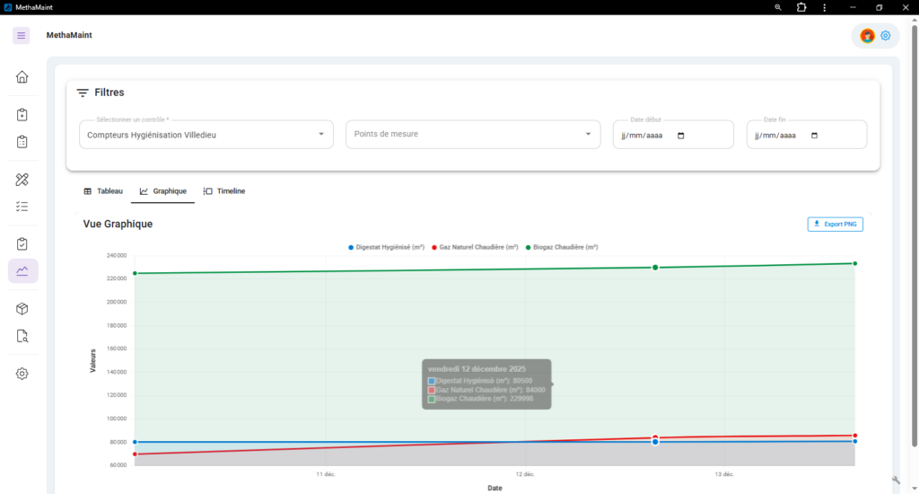Go to the Home dashboard icon
Image resolution: width=919 pixels, height=494 pixels.
(x=22, y=76)
